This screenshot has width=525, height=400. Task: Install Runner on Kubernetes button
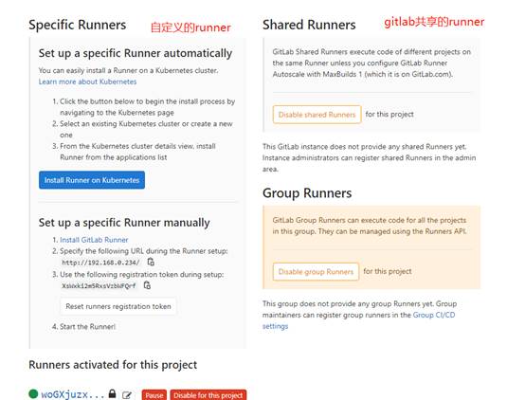(92, 180)
